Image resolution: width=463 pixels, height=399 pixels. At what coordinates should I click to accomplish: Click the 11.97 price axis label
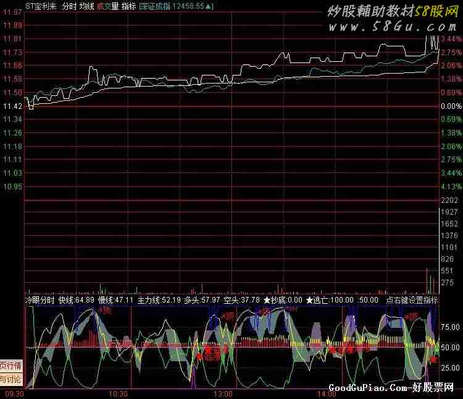click(12, 12)
